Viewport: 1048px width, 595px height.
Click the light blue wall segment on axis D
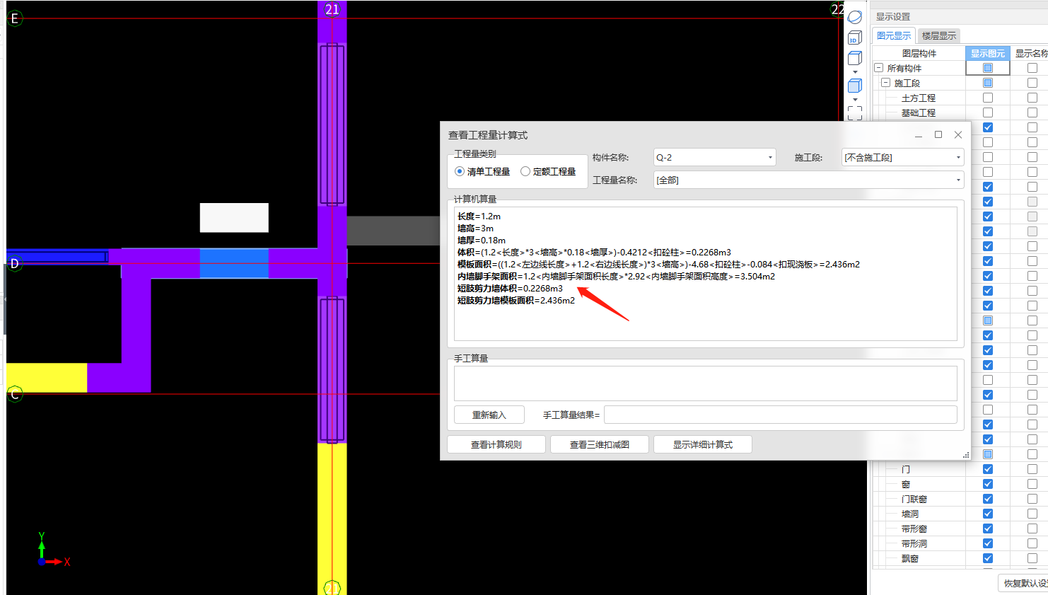click(234, 263)
